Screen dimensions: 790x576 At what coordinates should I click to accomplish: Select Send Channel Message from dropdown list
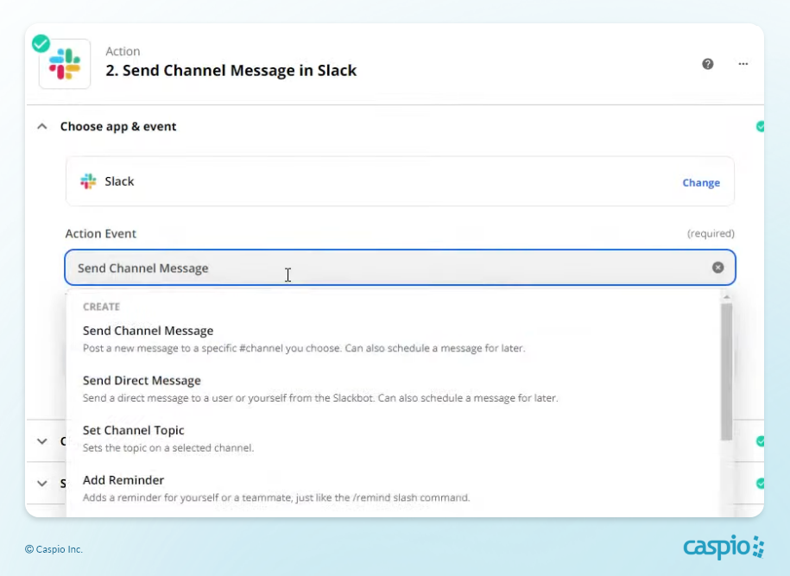pyautogui.click(x=148, y=331)
